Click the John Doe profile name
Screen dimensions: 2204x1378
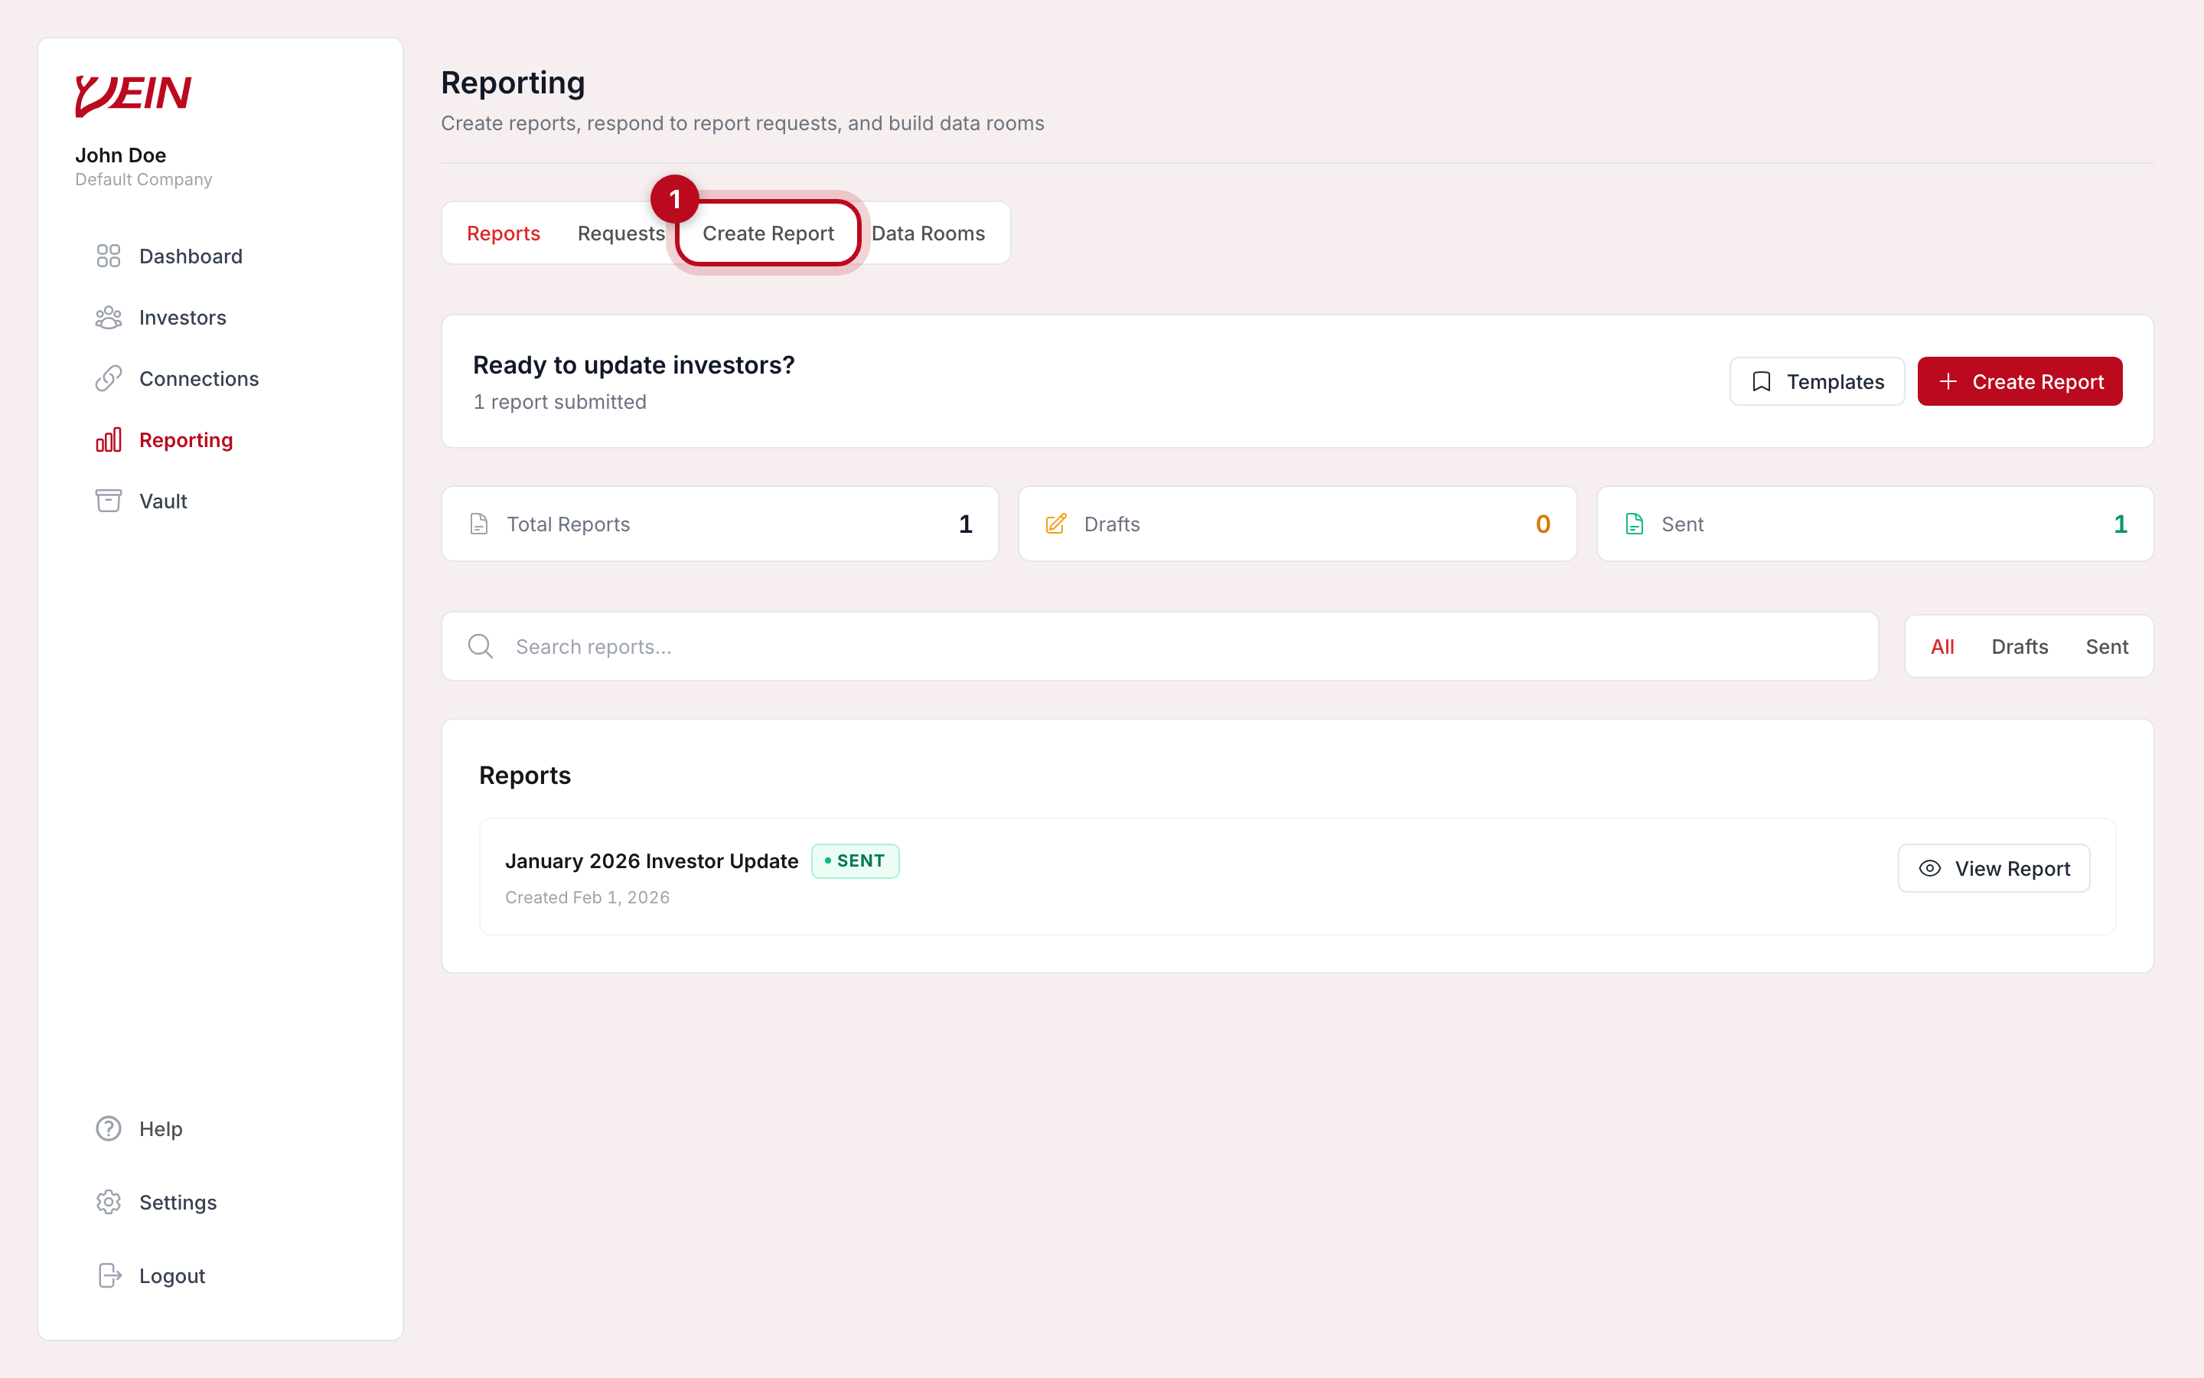(x=120, y=155)
